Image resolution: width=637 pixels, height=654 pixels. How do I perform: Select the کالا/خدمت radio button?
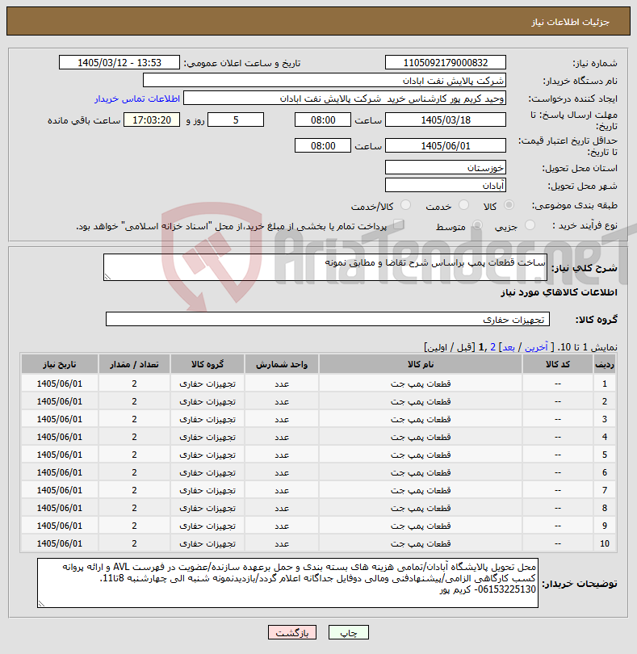pos(405,205)
